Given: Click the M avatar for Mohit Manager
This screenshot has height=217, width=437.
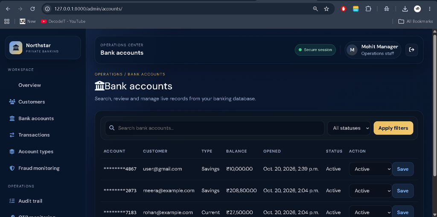Looking at the screenshot, I should click(352, 50).
